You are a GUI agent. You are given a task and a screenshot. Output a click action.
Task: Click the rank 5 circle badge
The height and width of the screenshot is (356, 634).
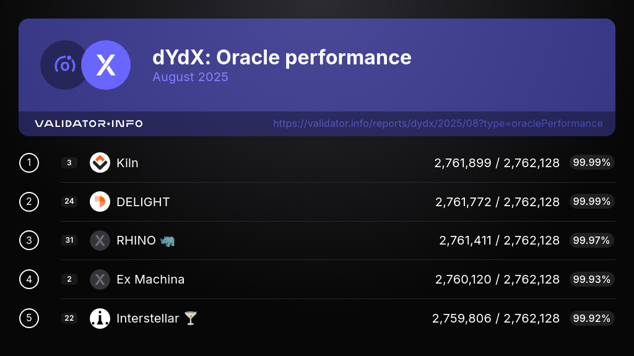pos(29,318)
